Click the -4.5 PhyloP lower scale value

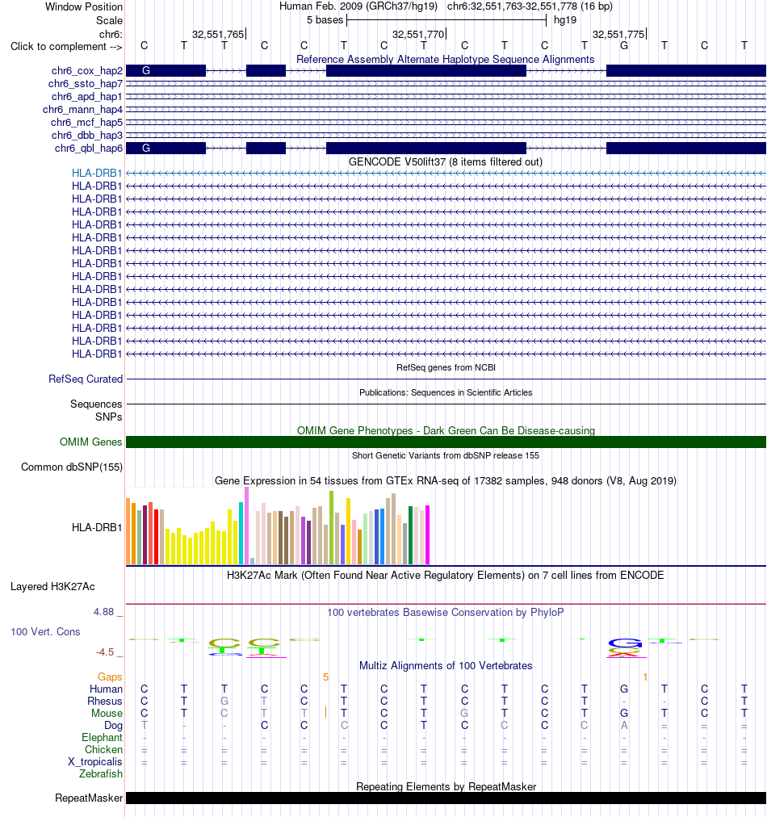click(x=105, y=652)
